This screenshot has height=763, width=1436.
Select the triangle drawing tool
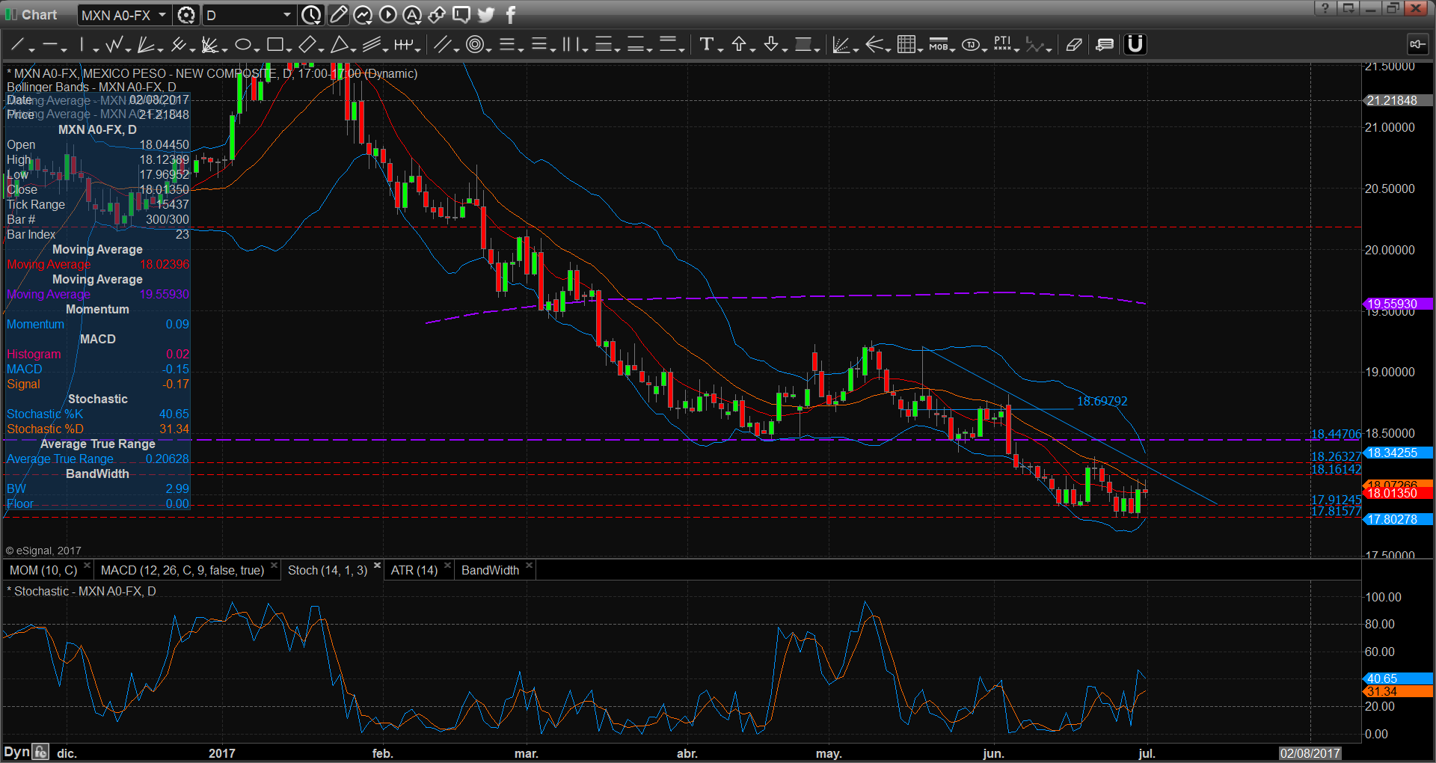point(340,45)
